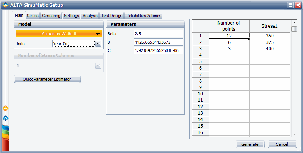The height and width of the screenshot is (153, 303).
Task: Open the Censoring tab
Action: (51, 16)
